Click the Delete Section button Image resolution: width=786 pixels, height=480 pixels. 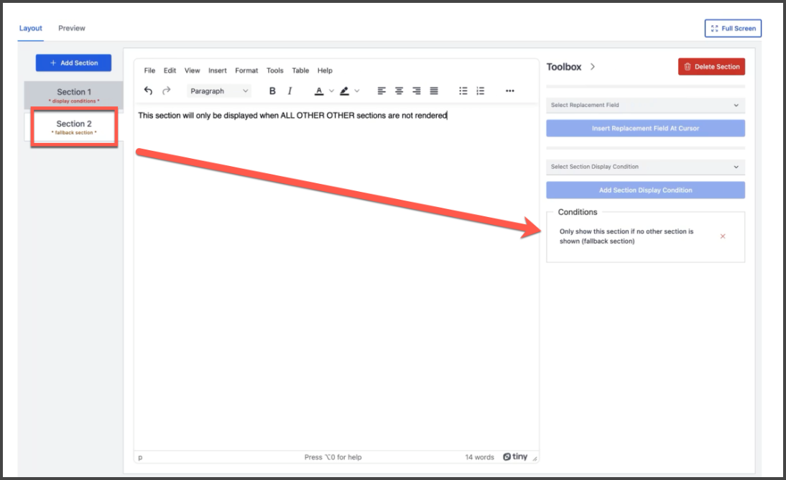coord(711,67)
